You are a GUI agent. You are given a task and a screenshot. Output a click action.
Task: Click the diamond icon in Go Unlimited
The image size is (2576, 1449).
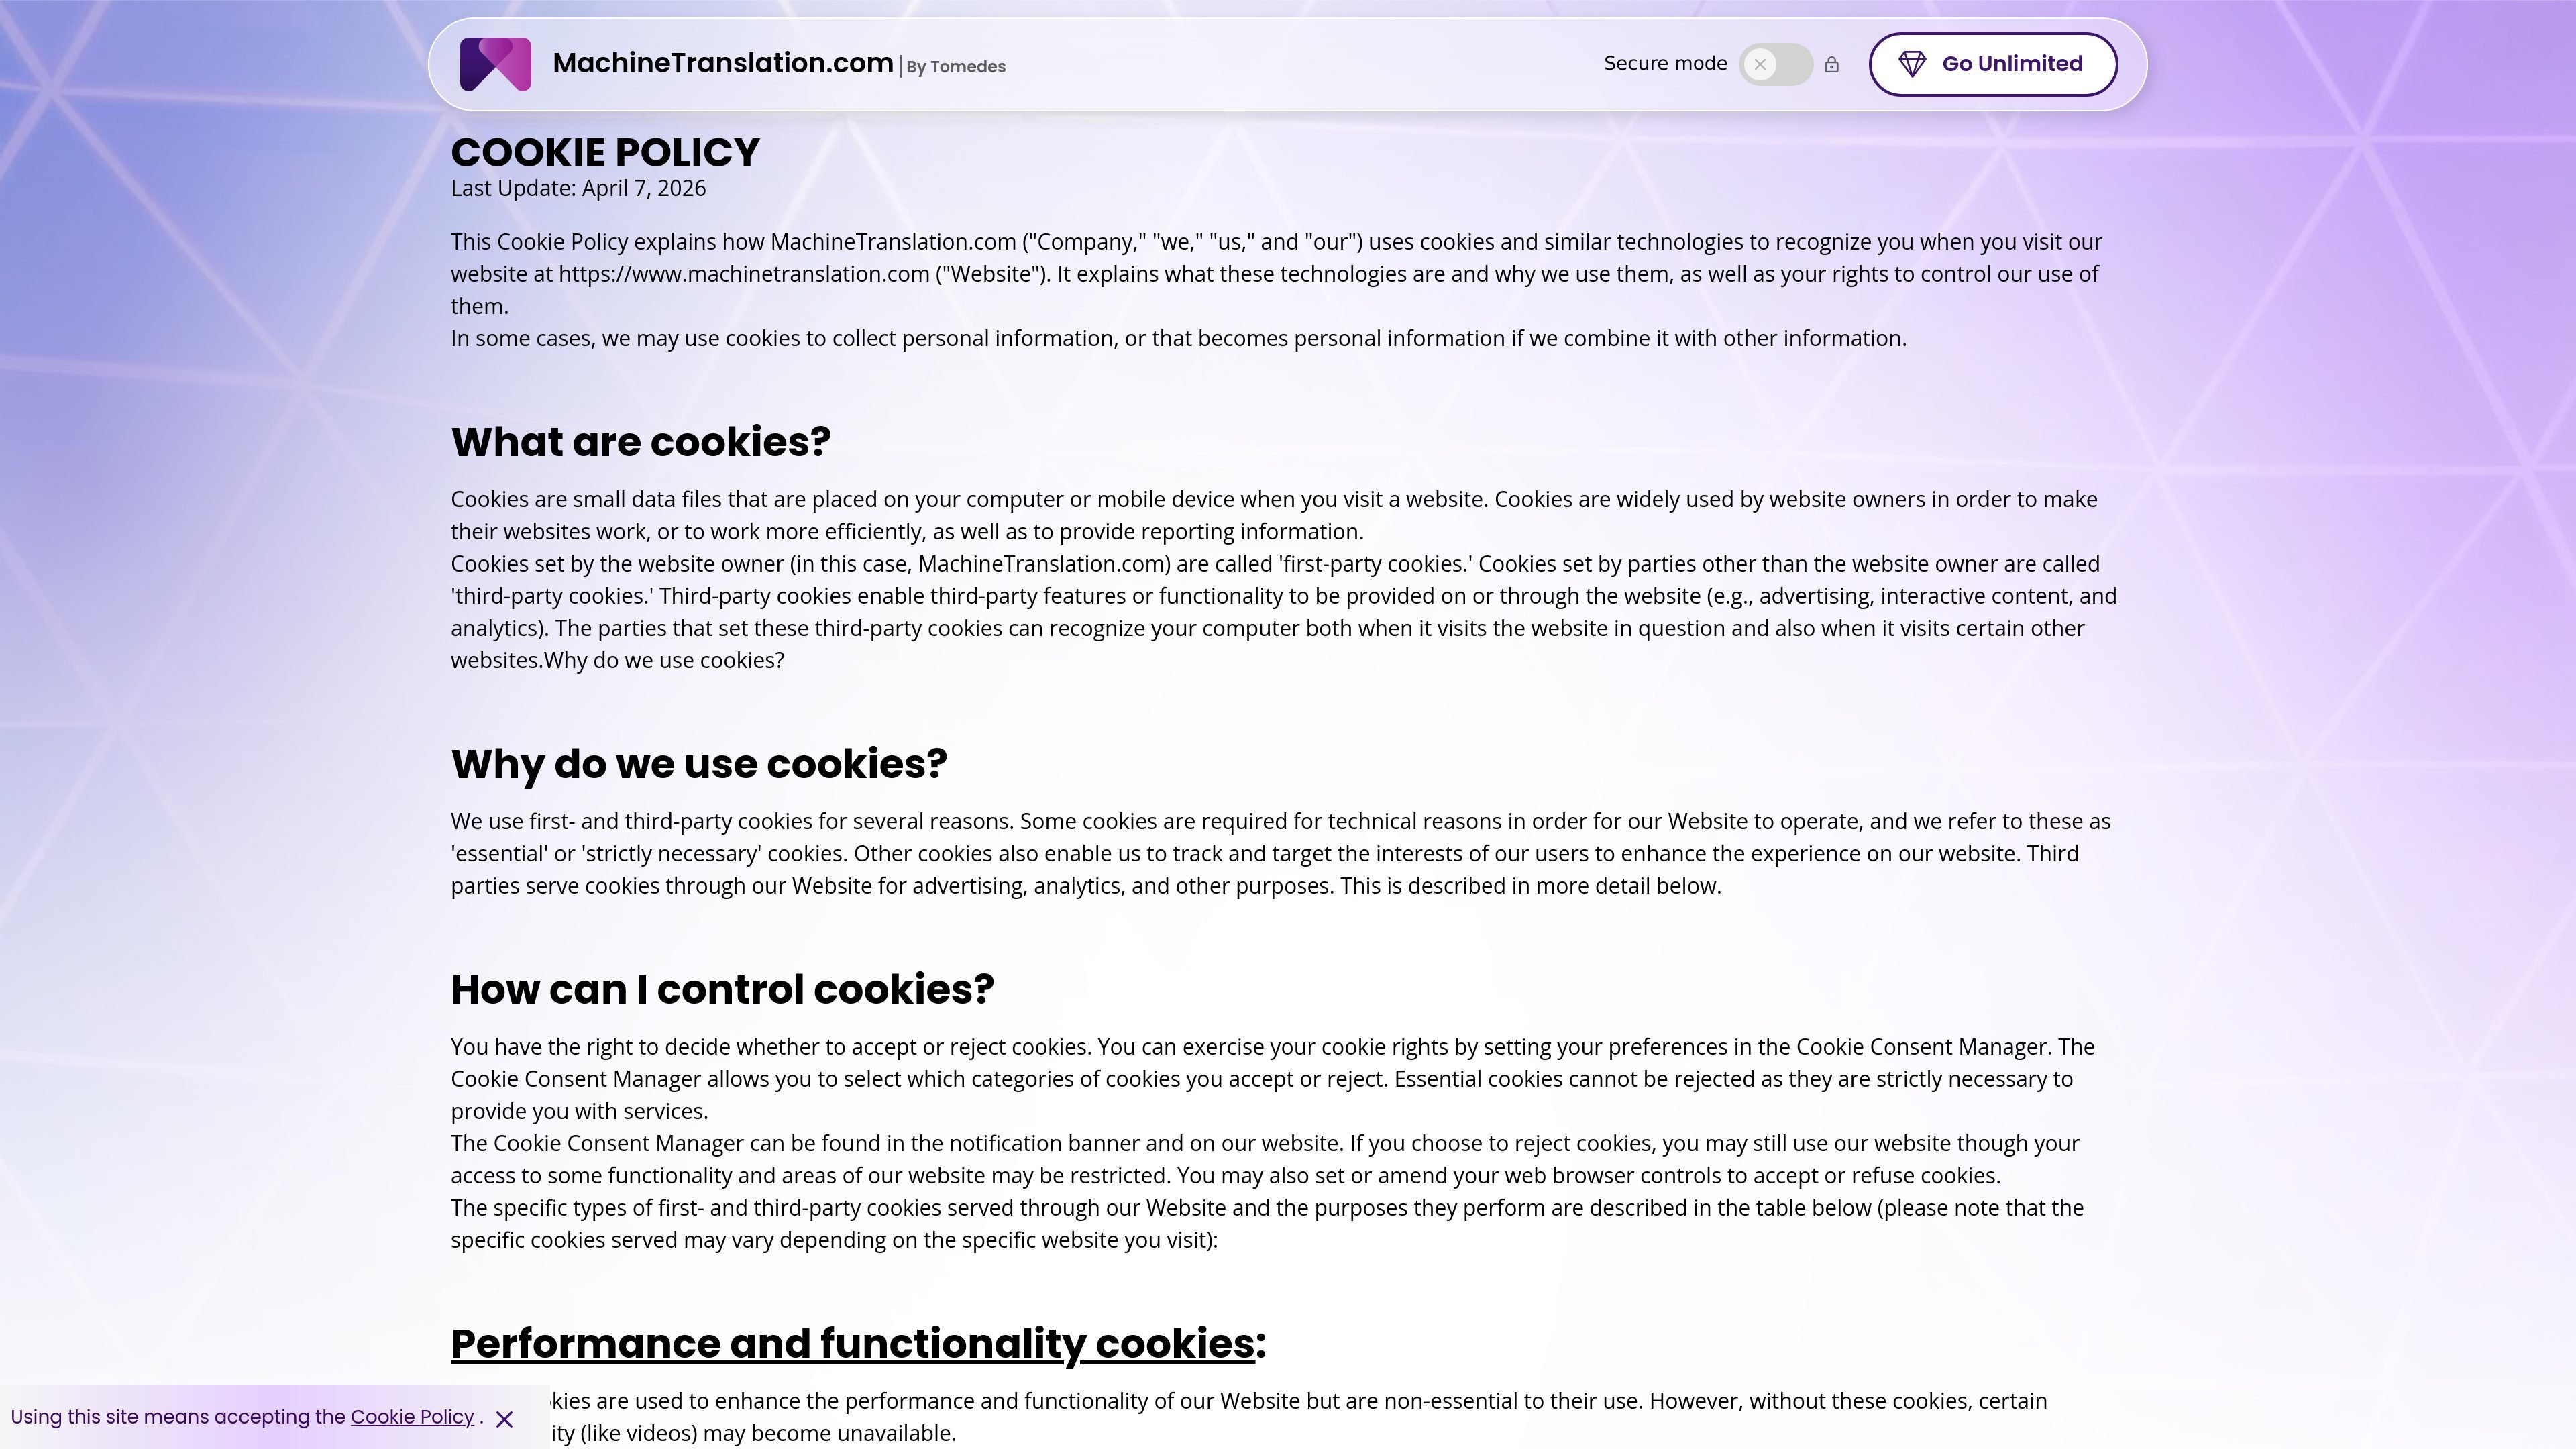1912,64
